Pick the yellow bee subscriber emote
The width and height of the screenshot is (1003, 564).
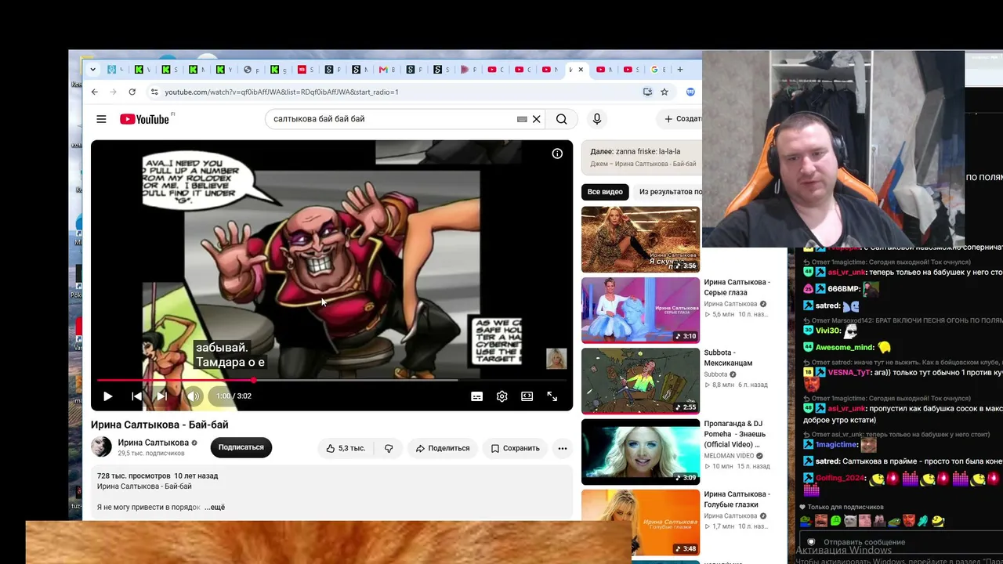938,521
